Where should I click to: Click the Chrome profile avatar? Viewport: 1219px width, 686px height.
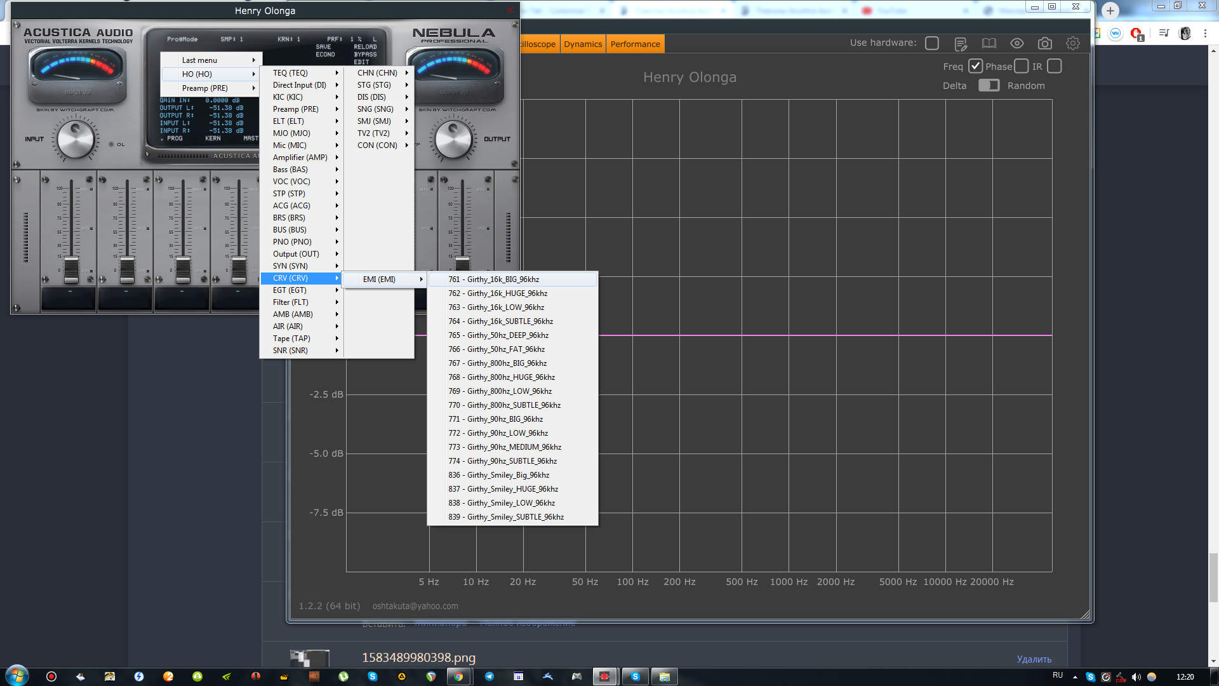(x=1185, y=33)
